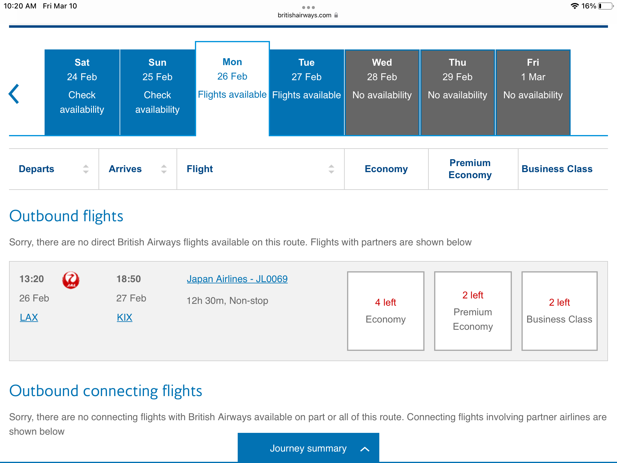The width and height of the screenshot is (617, 463).
Task: Tap the Arrives column label
Action: (125, 169)
